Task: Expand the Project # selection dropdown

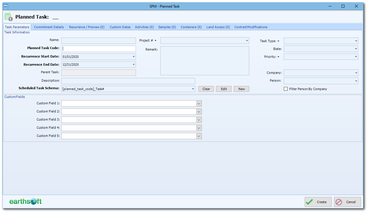Action: (x=247, y=40)
